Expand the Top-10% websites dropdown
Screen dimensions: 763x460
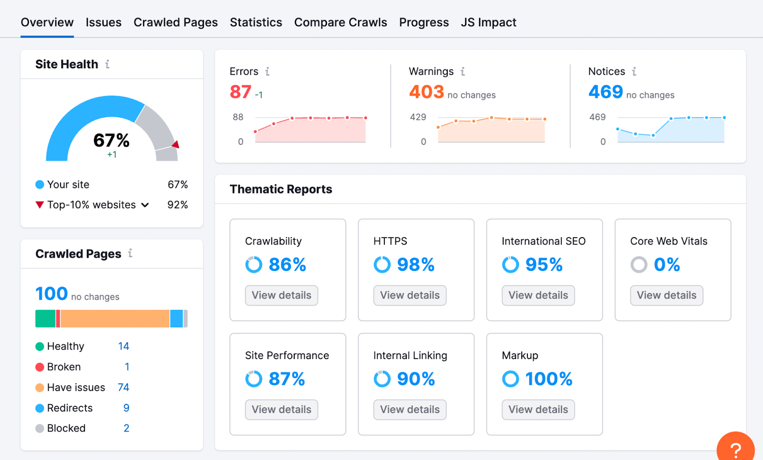click(x=145, y=205)
